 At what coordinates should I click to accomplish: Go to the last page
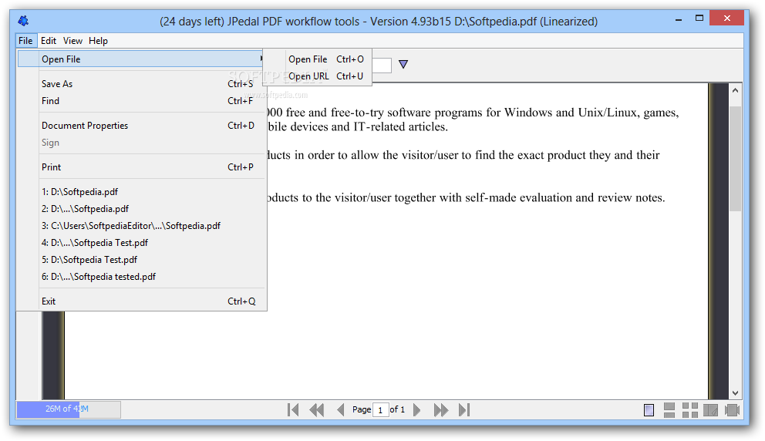tap(464, 410)
